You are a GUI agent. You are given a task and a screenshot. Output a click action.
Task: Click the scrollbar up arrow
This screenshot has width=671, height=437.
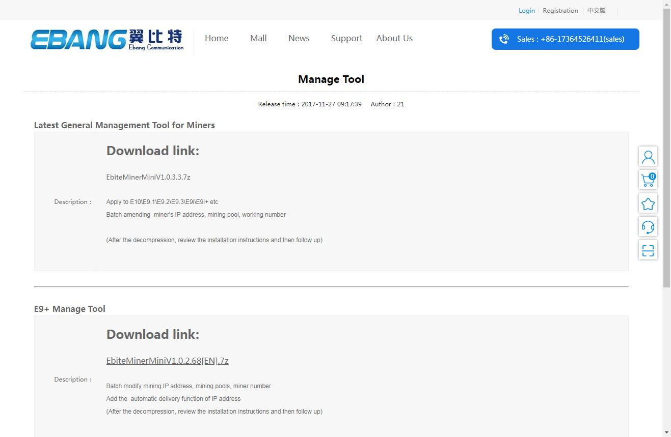point(666,4)
